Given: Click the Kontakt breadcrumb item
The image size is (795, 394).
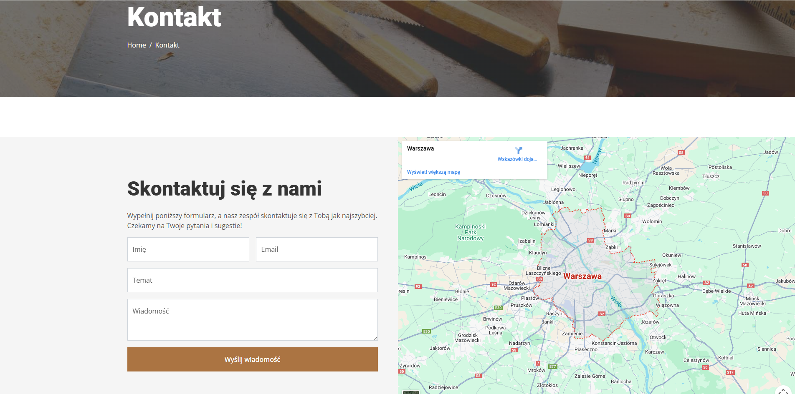Looking at the screenshot, I should (x=167, y=45).
